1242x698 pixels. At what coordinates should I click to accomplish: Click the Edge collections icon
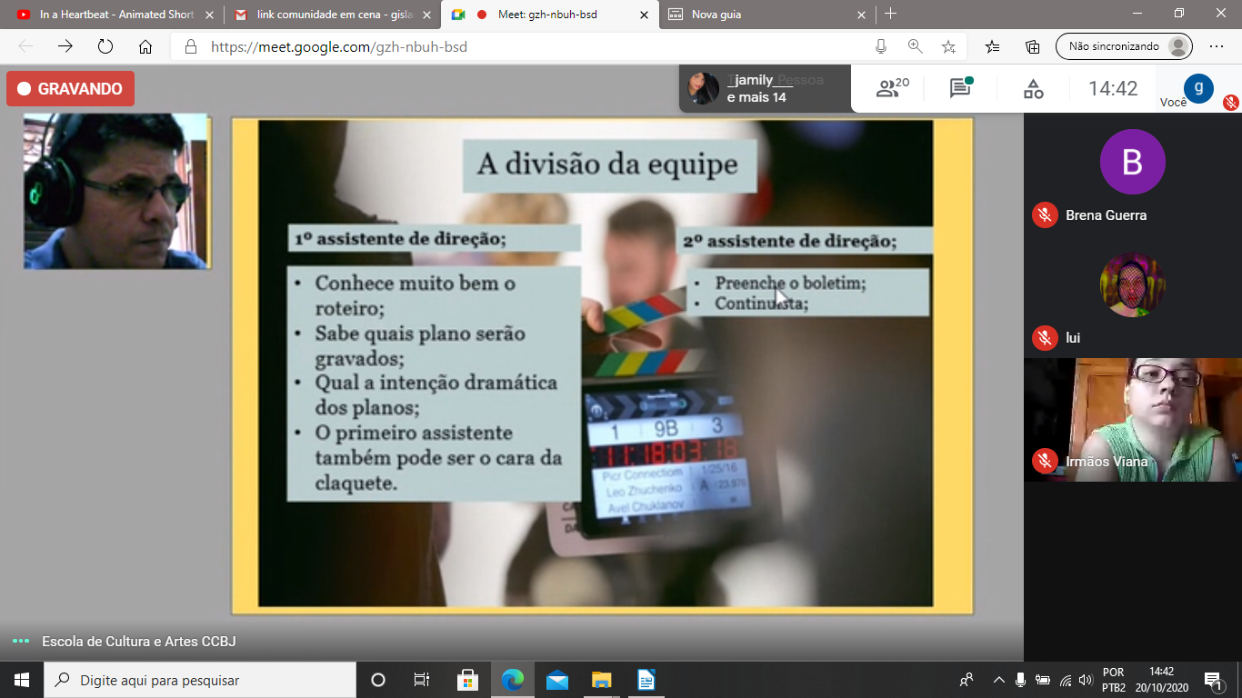click(1033, 46)
